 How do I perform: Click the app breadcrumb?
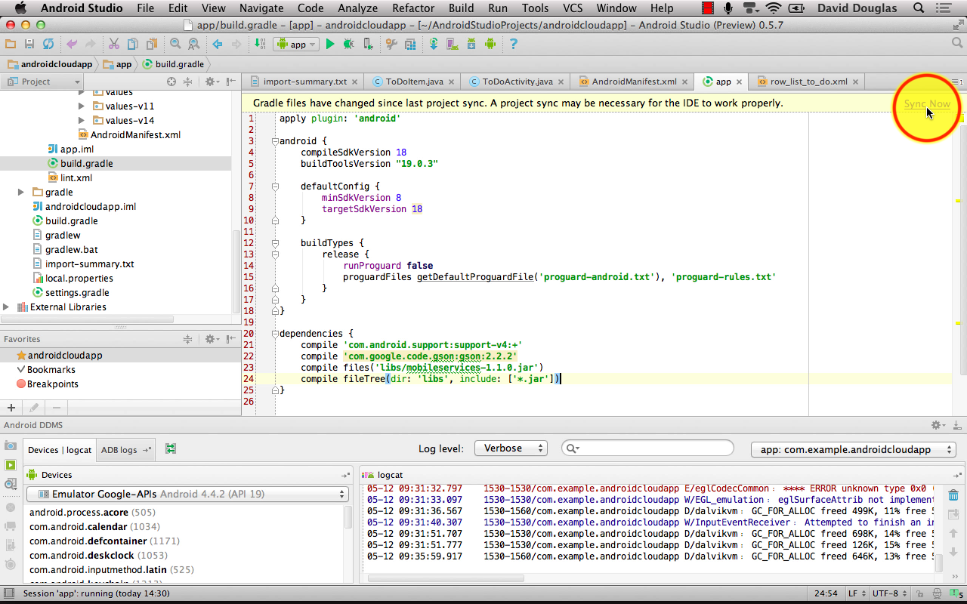click(x=117, y=64)
